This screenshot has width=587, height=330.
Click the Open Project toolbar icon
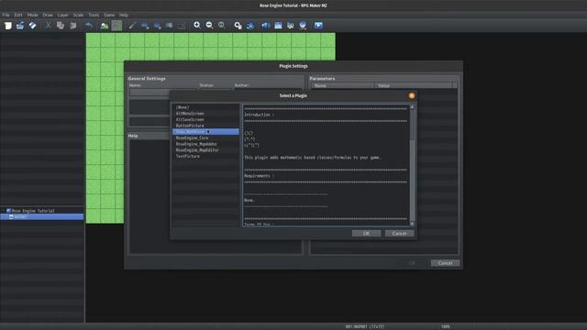tap(20, 26)
